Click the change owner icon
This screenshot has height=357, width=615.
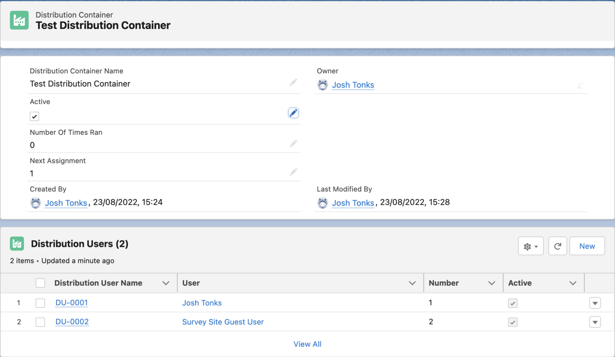tap(580, 85)
